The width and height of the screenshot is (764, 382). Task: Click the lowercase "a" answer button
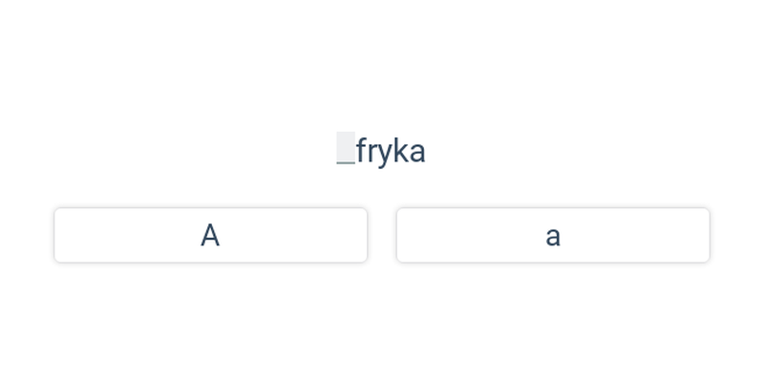(x=553, y=235)
